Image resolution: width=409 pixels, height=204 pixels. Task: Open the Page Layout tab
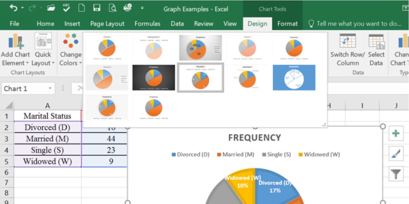107,23
